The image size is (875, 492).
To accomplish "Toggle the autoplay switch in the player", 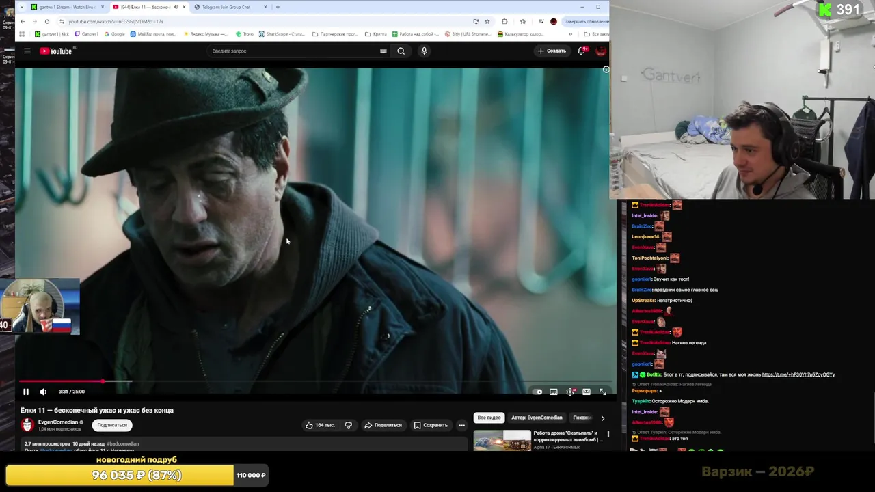I will click(538, 392).
